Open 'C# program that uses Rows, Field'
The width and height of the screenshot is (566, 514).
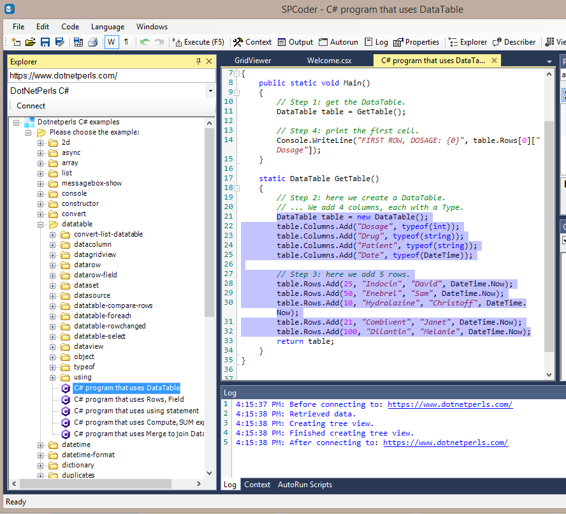click(x=129, y=399)
